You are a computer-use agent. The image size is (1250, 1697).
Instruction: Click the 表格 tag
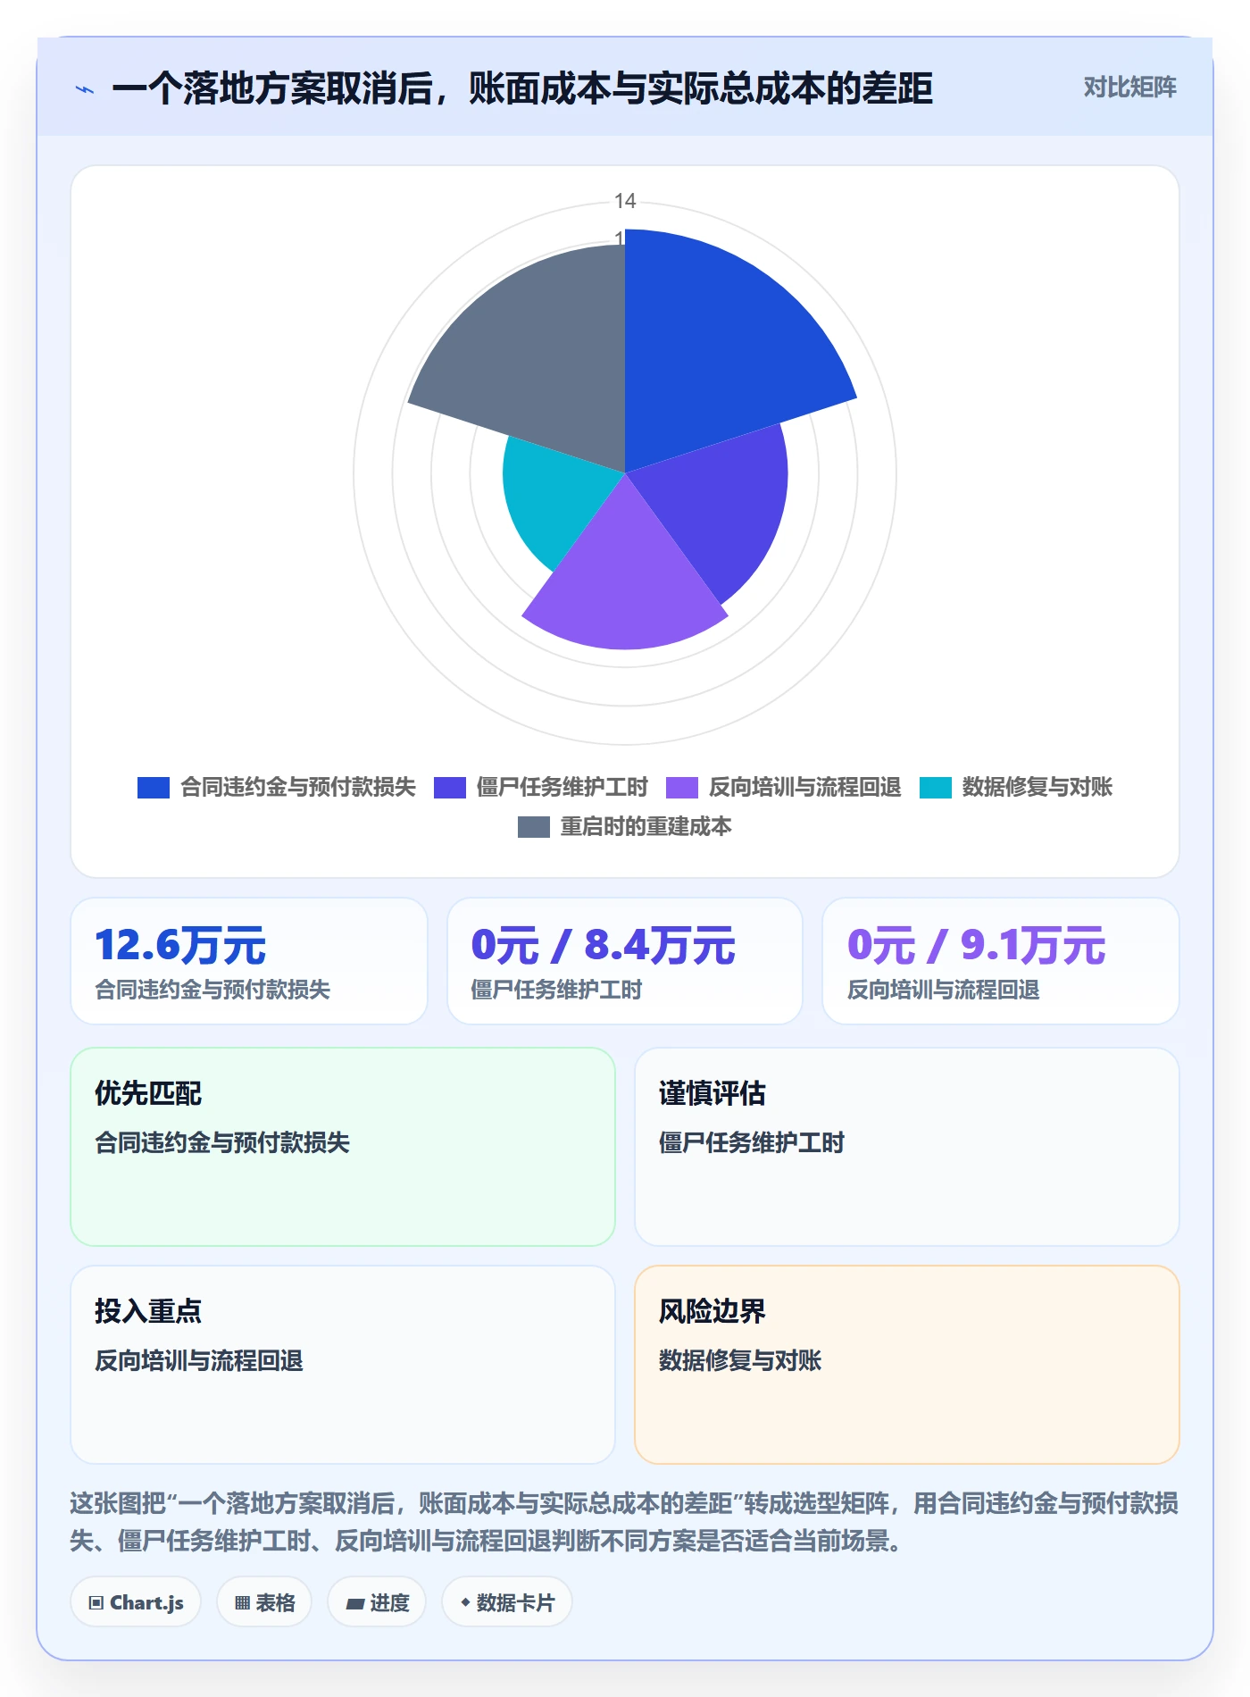tap(264, 1602)
